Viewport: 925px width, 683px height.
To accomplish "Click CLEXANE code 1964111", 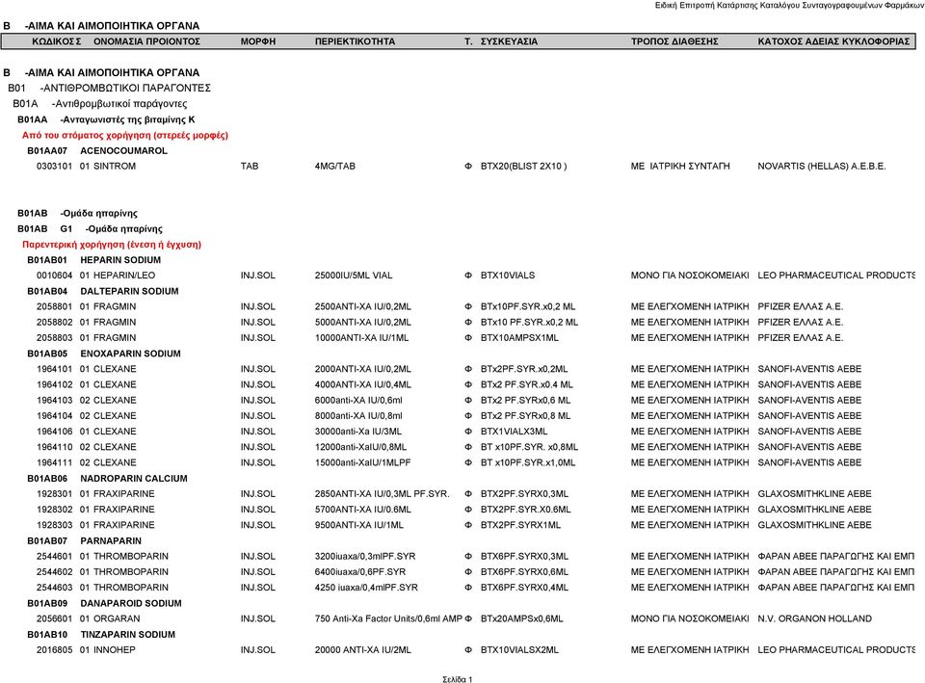I will point(54,462).
